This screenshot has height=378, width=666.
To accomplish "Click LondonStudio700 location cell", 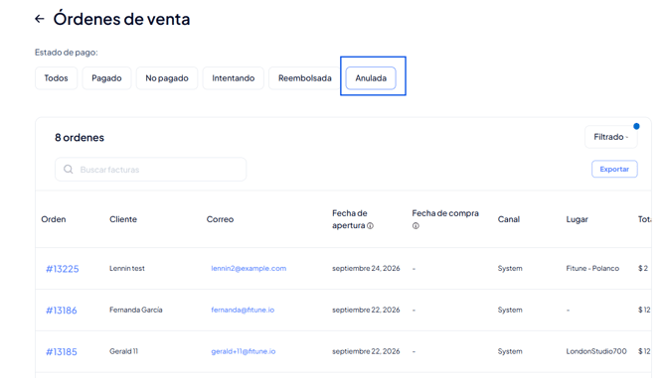I will (596, 351).
